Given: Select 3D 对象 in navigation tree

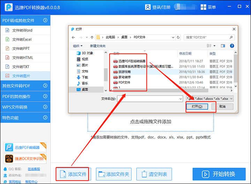Looking at the screenshot, I should [85, 53].
